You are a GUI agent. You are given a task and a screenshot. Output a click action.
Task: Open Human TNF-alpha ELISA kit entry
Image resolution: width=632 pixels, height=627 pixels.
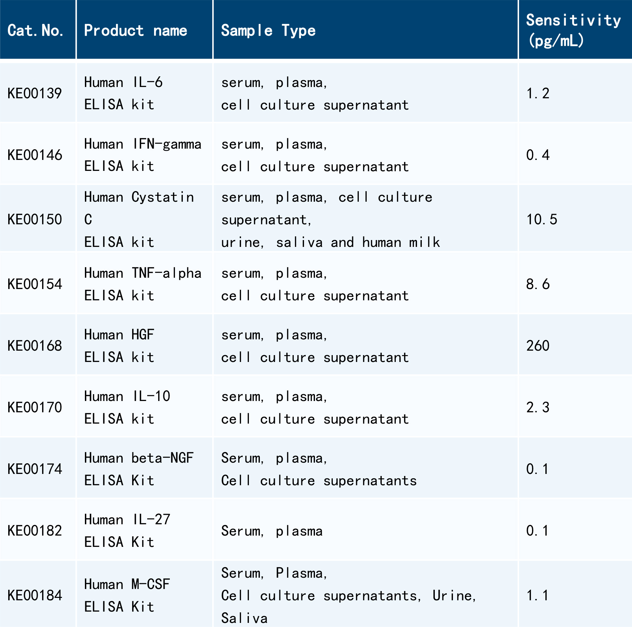[142, 284]
